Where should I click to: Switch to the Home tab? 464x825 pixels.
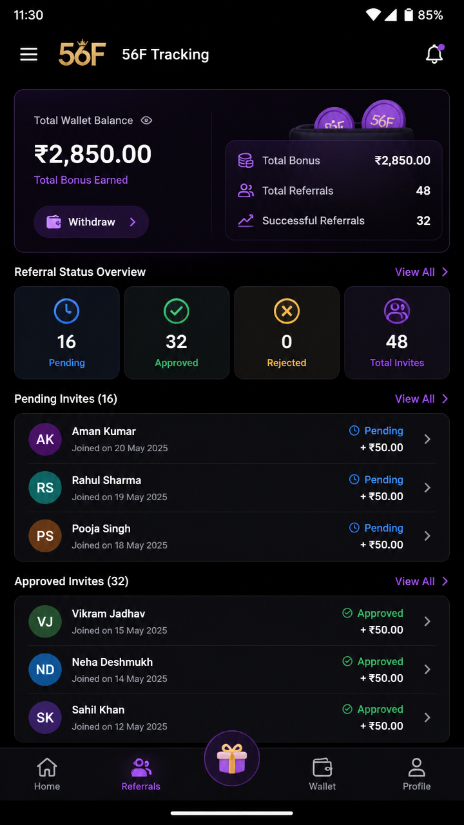(47, 774)
